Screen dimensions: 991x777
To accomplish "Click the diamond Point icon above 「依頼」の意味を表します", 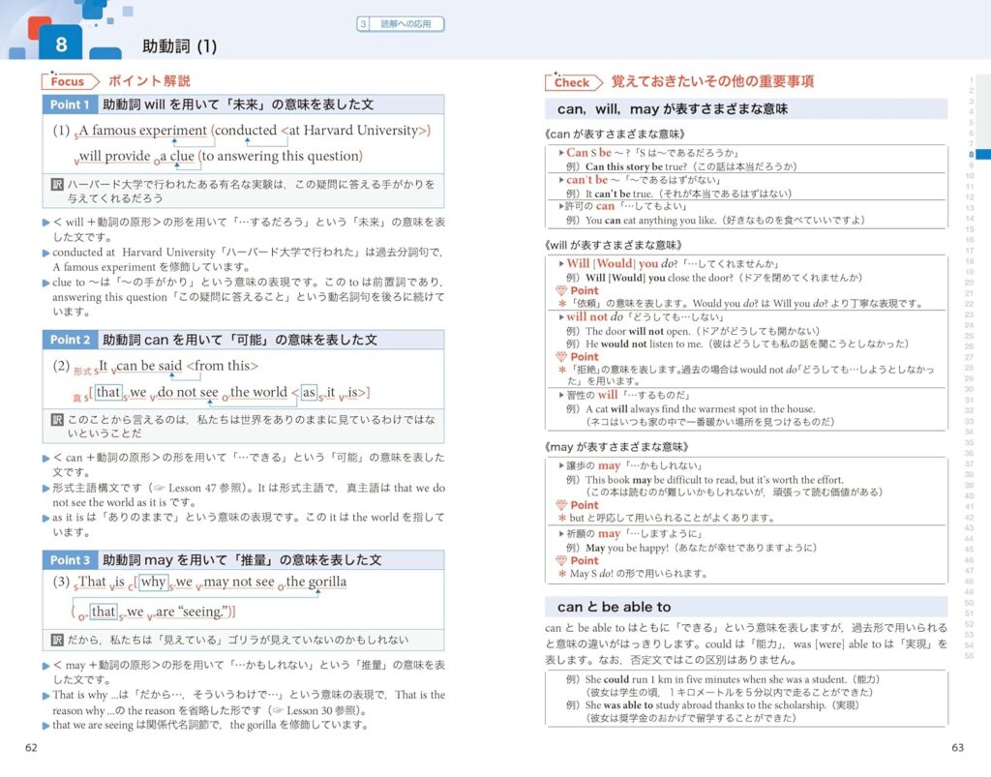I will [560, 290].
